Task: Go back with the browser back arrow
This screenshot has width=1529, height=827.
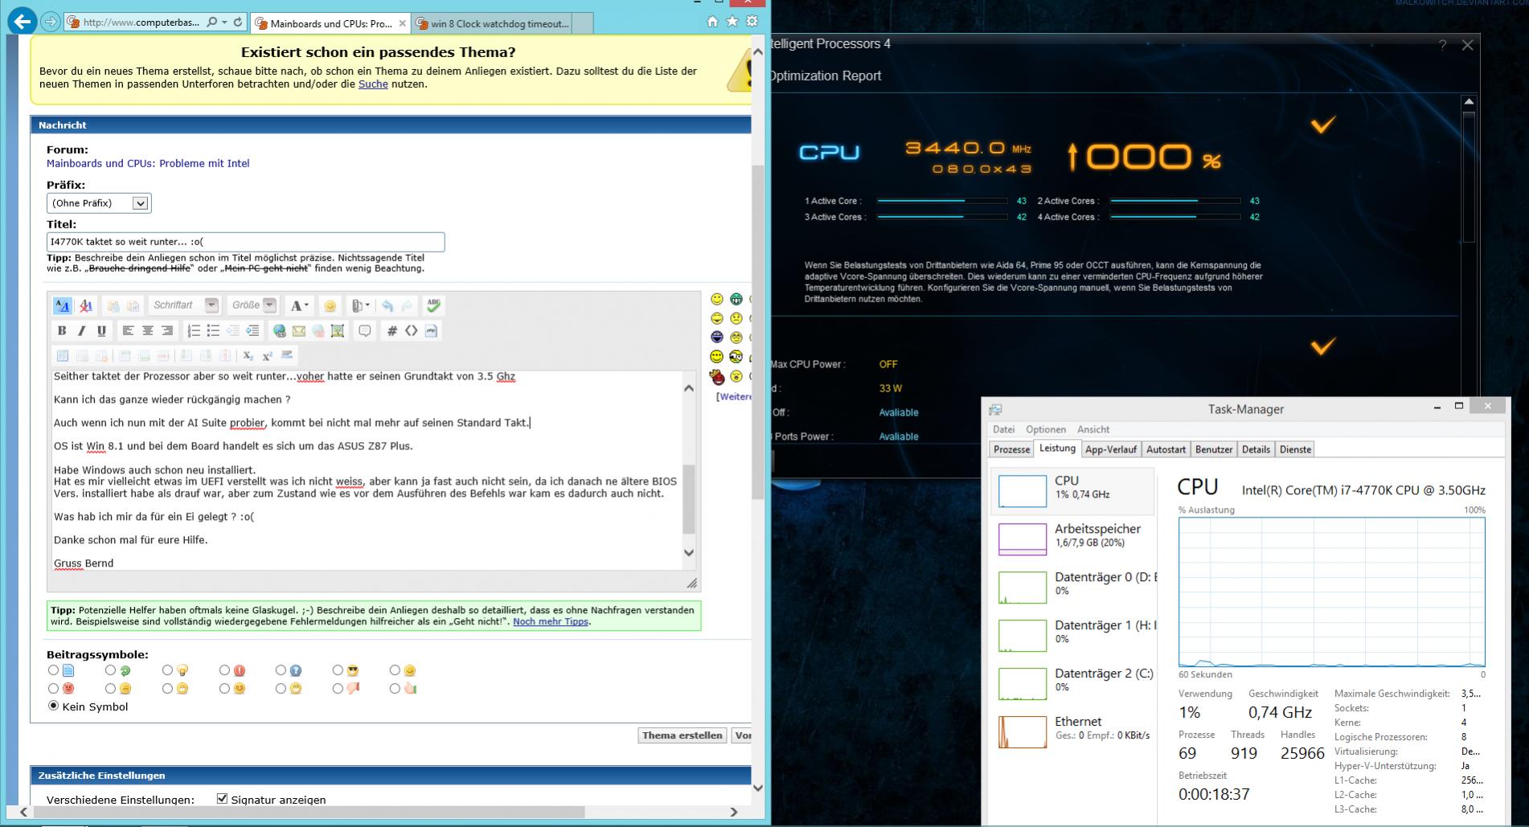Action: (x=23, y=22)
